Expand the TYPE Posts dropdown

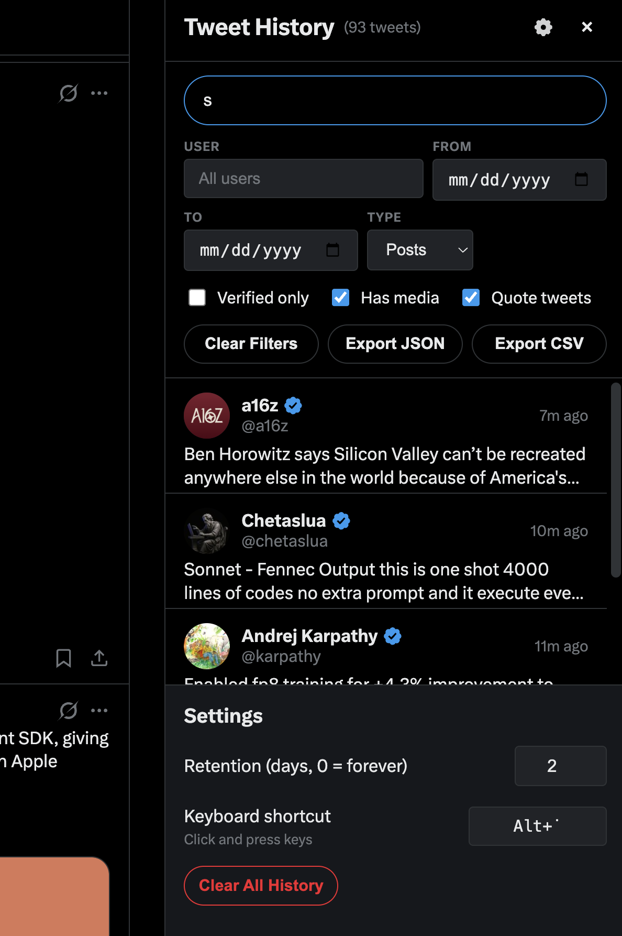click(420, 250)
